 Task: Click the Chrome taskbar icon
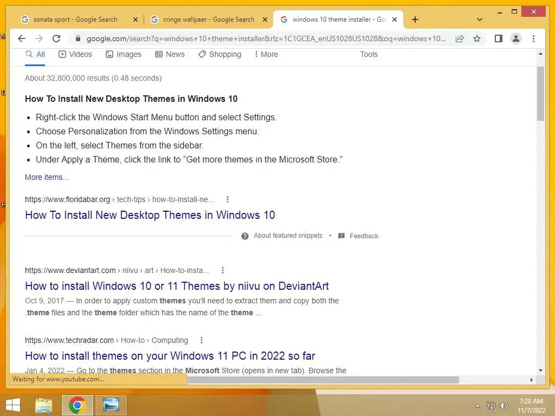pos(77,405)
